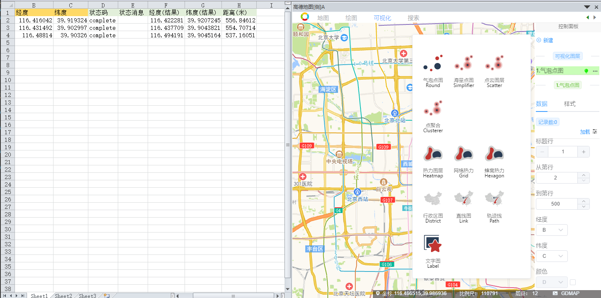The height and width of the screenshot is (298, 601).
Task: Click the 从第行 number field
Action: coord(557,178)
